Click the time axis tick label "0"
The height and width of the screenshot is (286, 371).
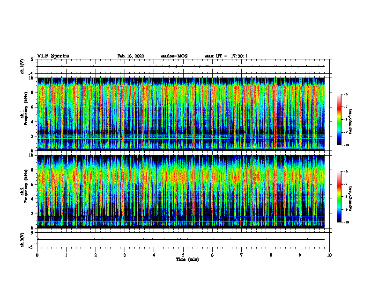pyautogui.click(x=37, y=255)
